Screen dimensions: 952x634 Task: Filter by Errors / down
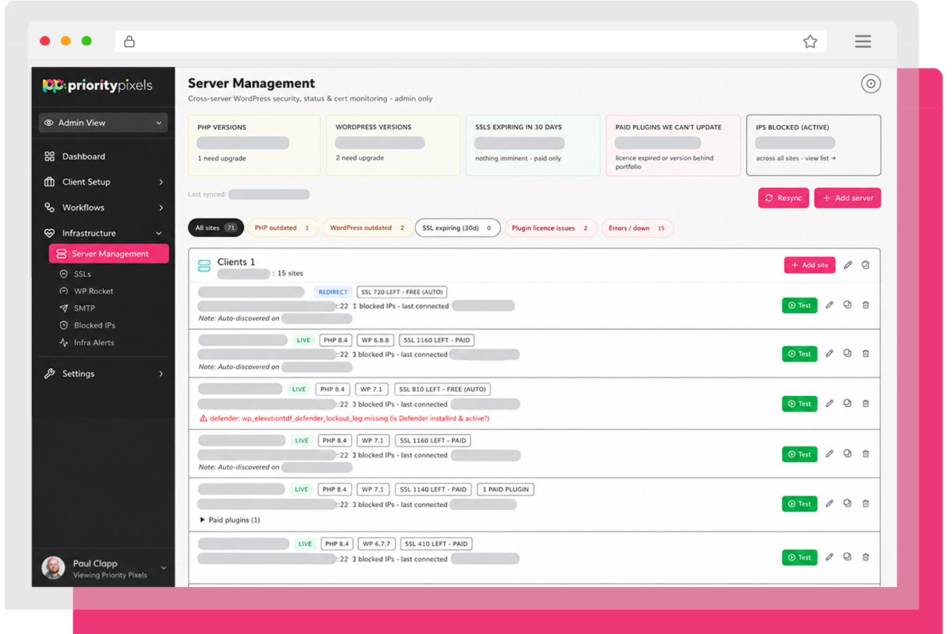[637, 228]
